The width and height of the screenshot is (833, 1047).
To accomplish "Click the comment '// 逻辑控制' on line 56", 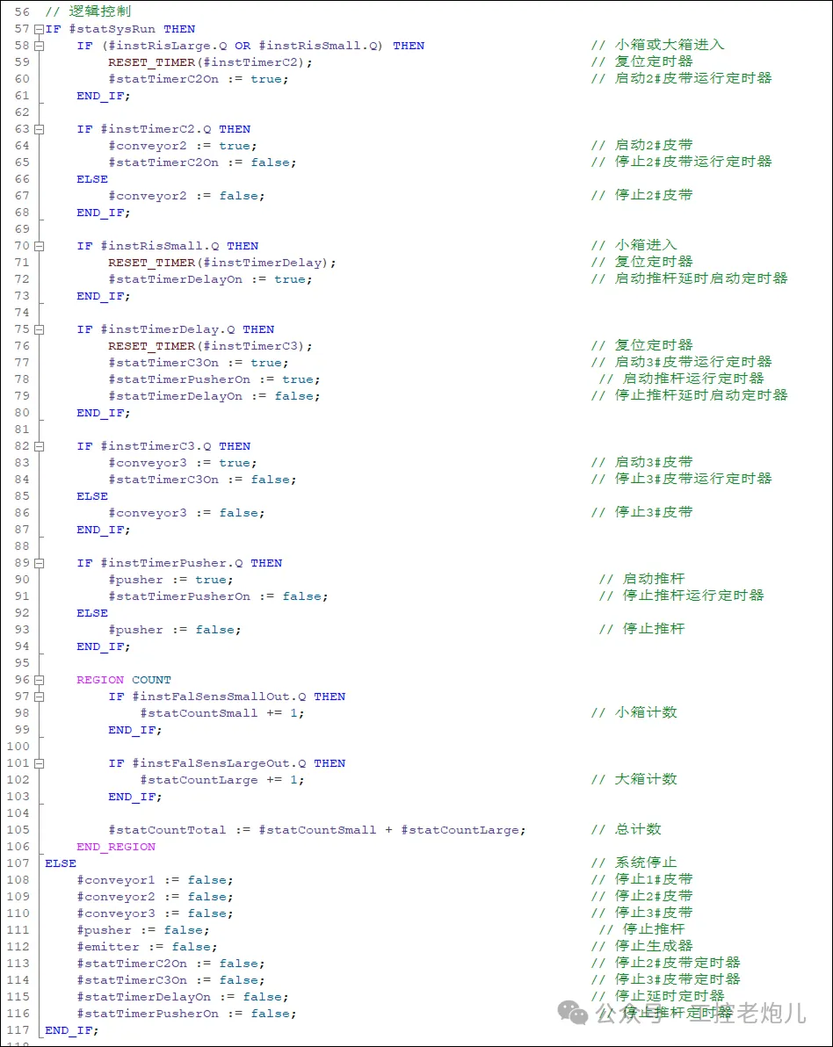I will tap(88, 11).
